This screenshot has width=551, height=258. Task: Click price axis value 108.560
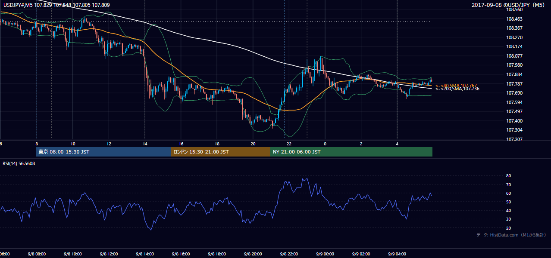tap(514, 9)
